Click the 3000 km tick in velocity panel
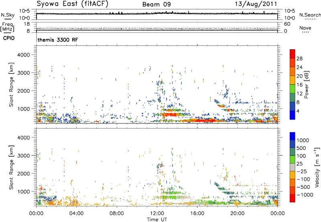The height and width of the screenshot is (222, 321). click(x=23, y=155)
